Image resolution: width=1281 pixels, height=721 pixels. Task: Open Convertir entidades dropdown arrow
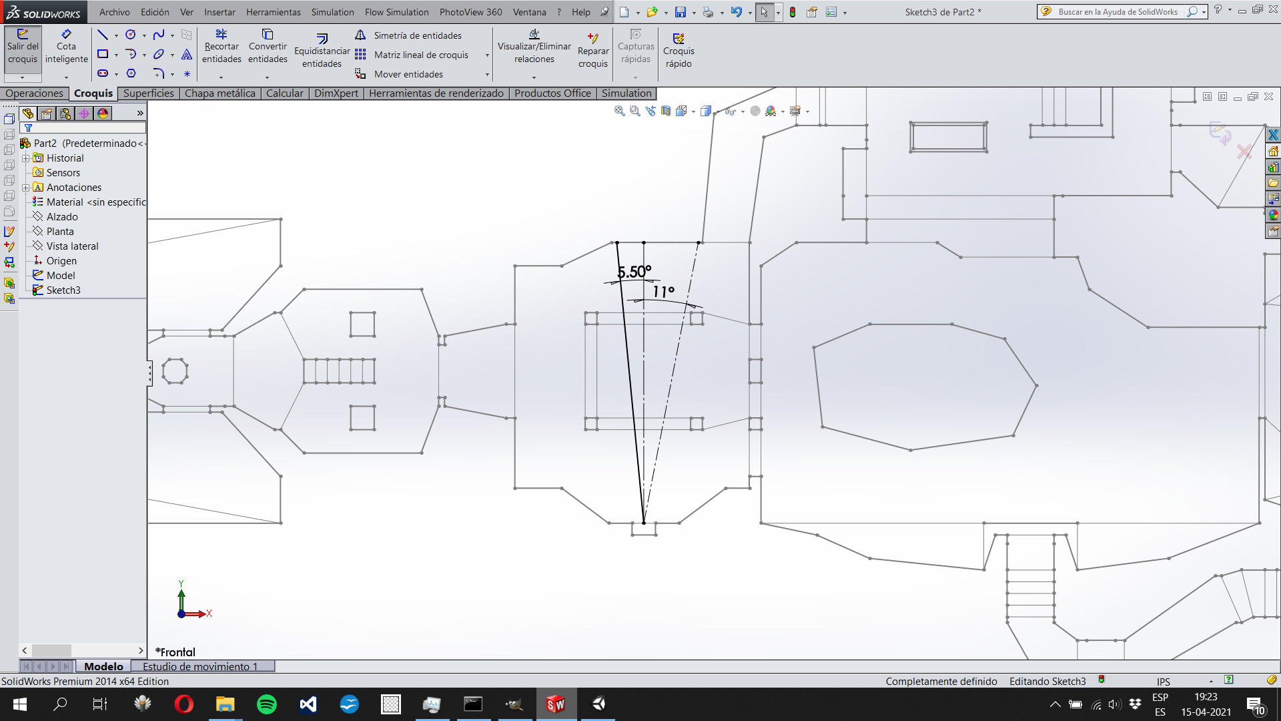267,77
